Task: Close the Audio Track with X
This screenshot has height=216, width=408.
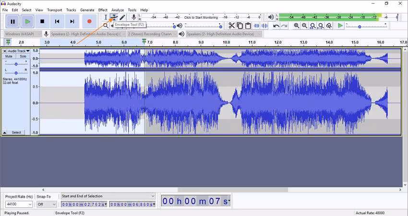Action: 5,51
